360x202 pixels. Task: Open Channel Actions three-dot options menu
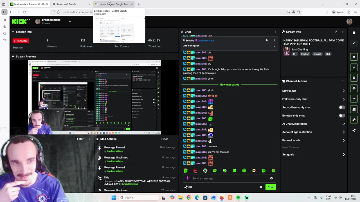[343, 81]
